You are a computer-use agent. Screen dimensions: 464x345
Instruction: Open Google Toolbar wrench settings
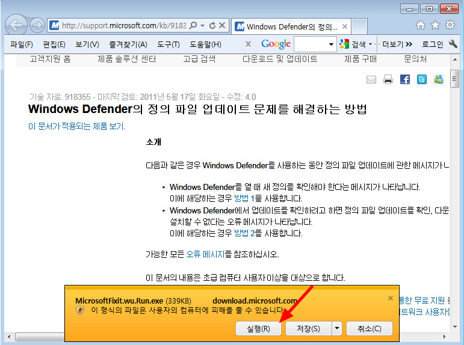453,44
